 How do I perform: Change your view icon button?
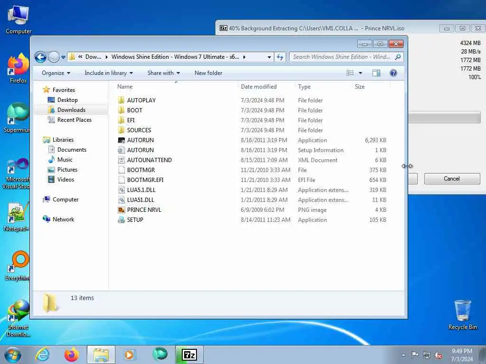[x=350, y=73]
